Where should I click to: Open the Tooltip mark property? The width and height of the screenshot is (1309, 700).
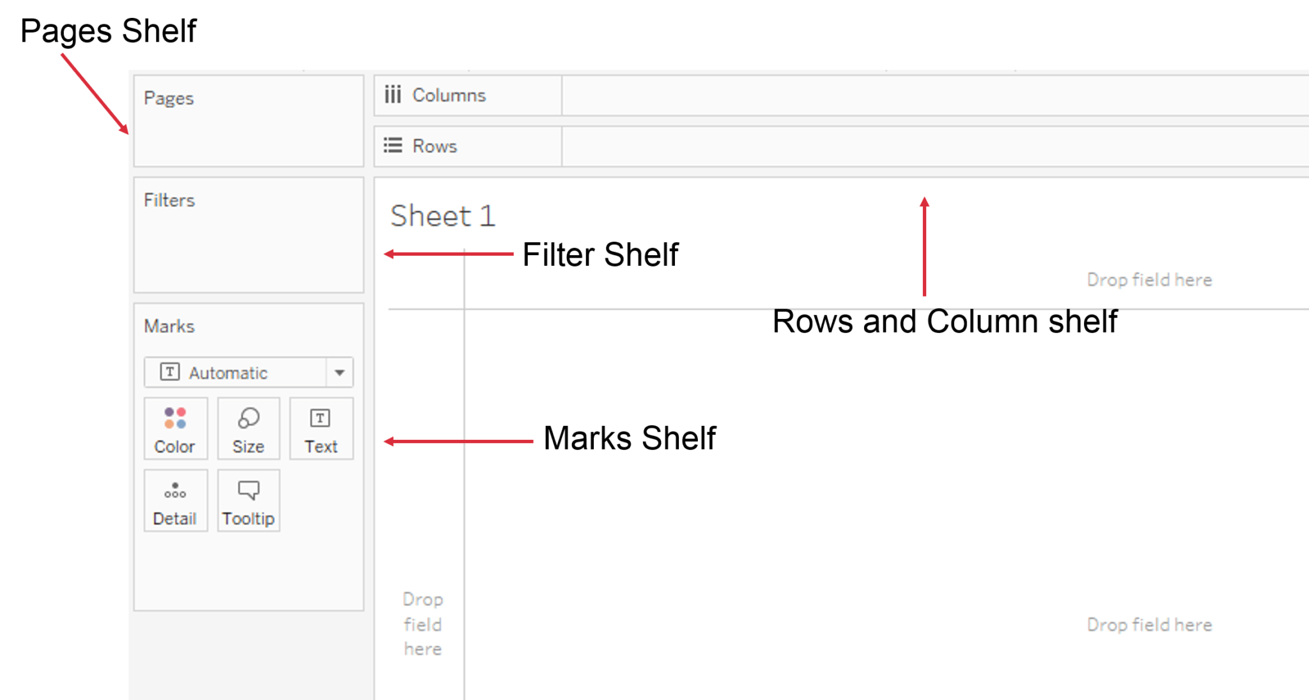[249, 501]
